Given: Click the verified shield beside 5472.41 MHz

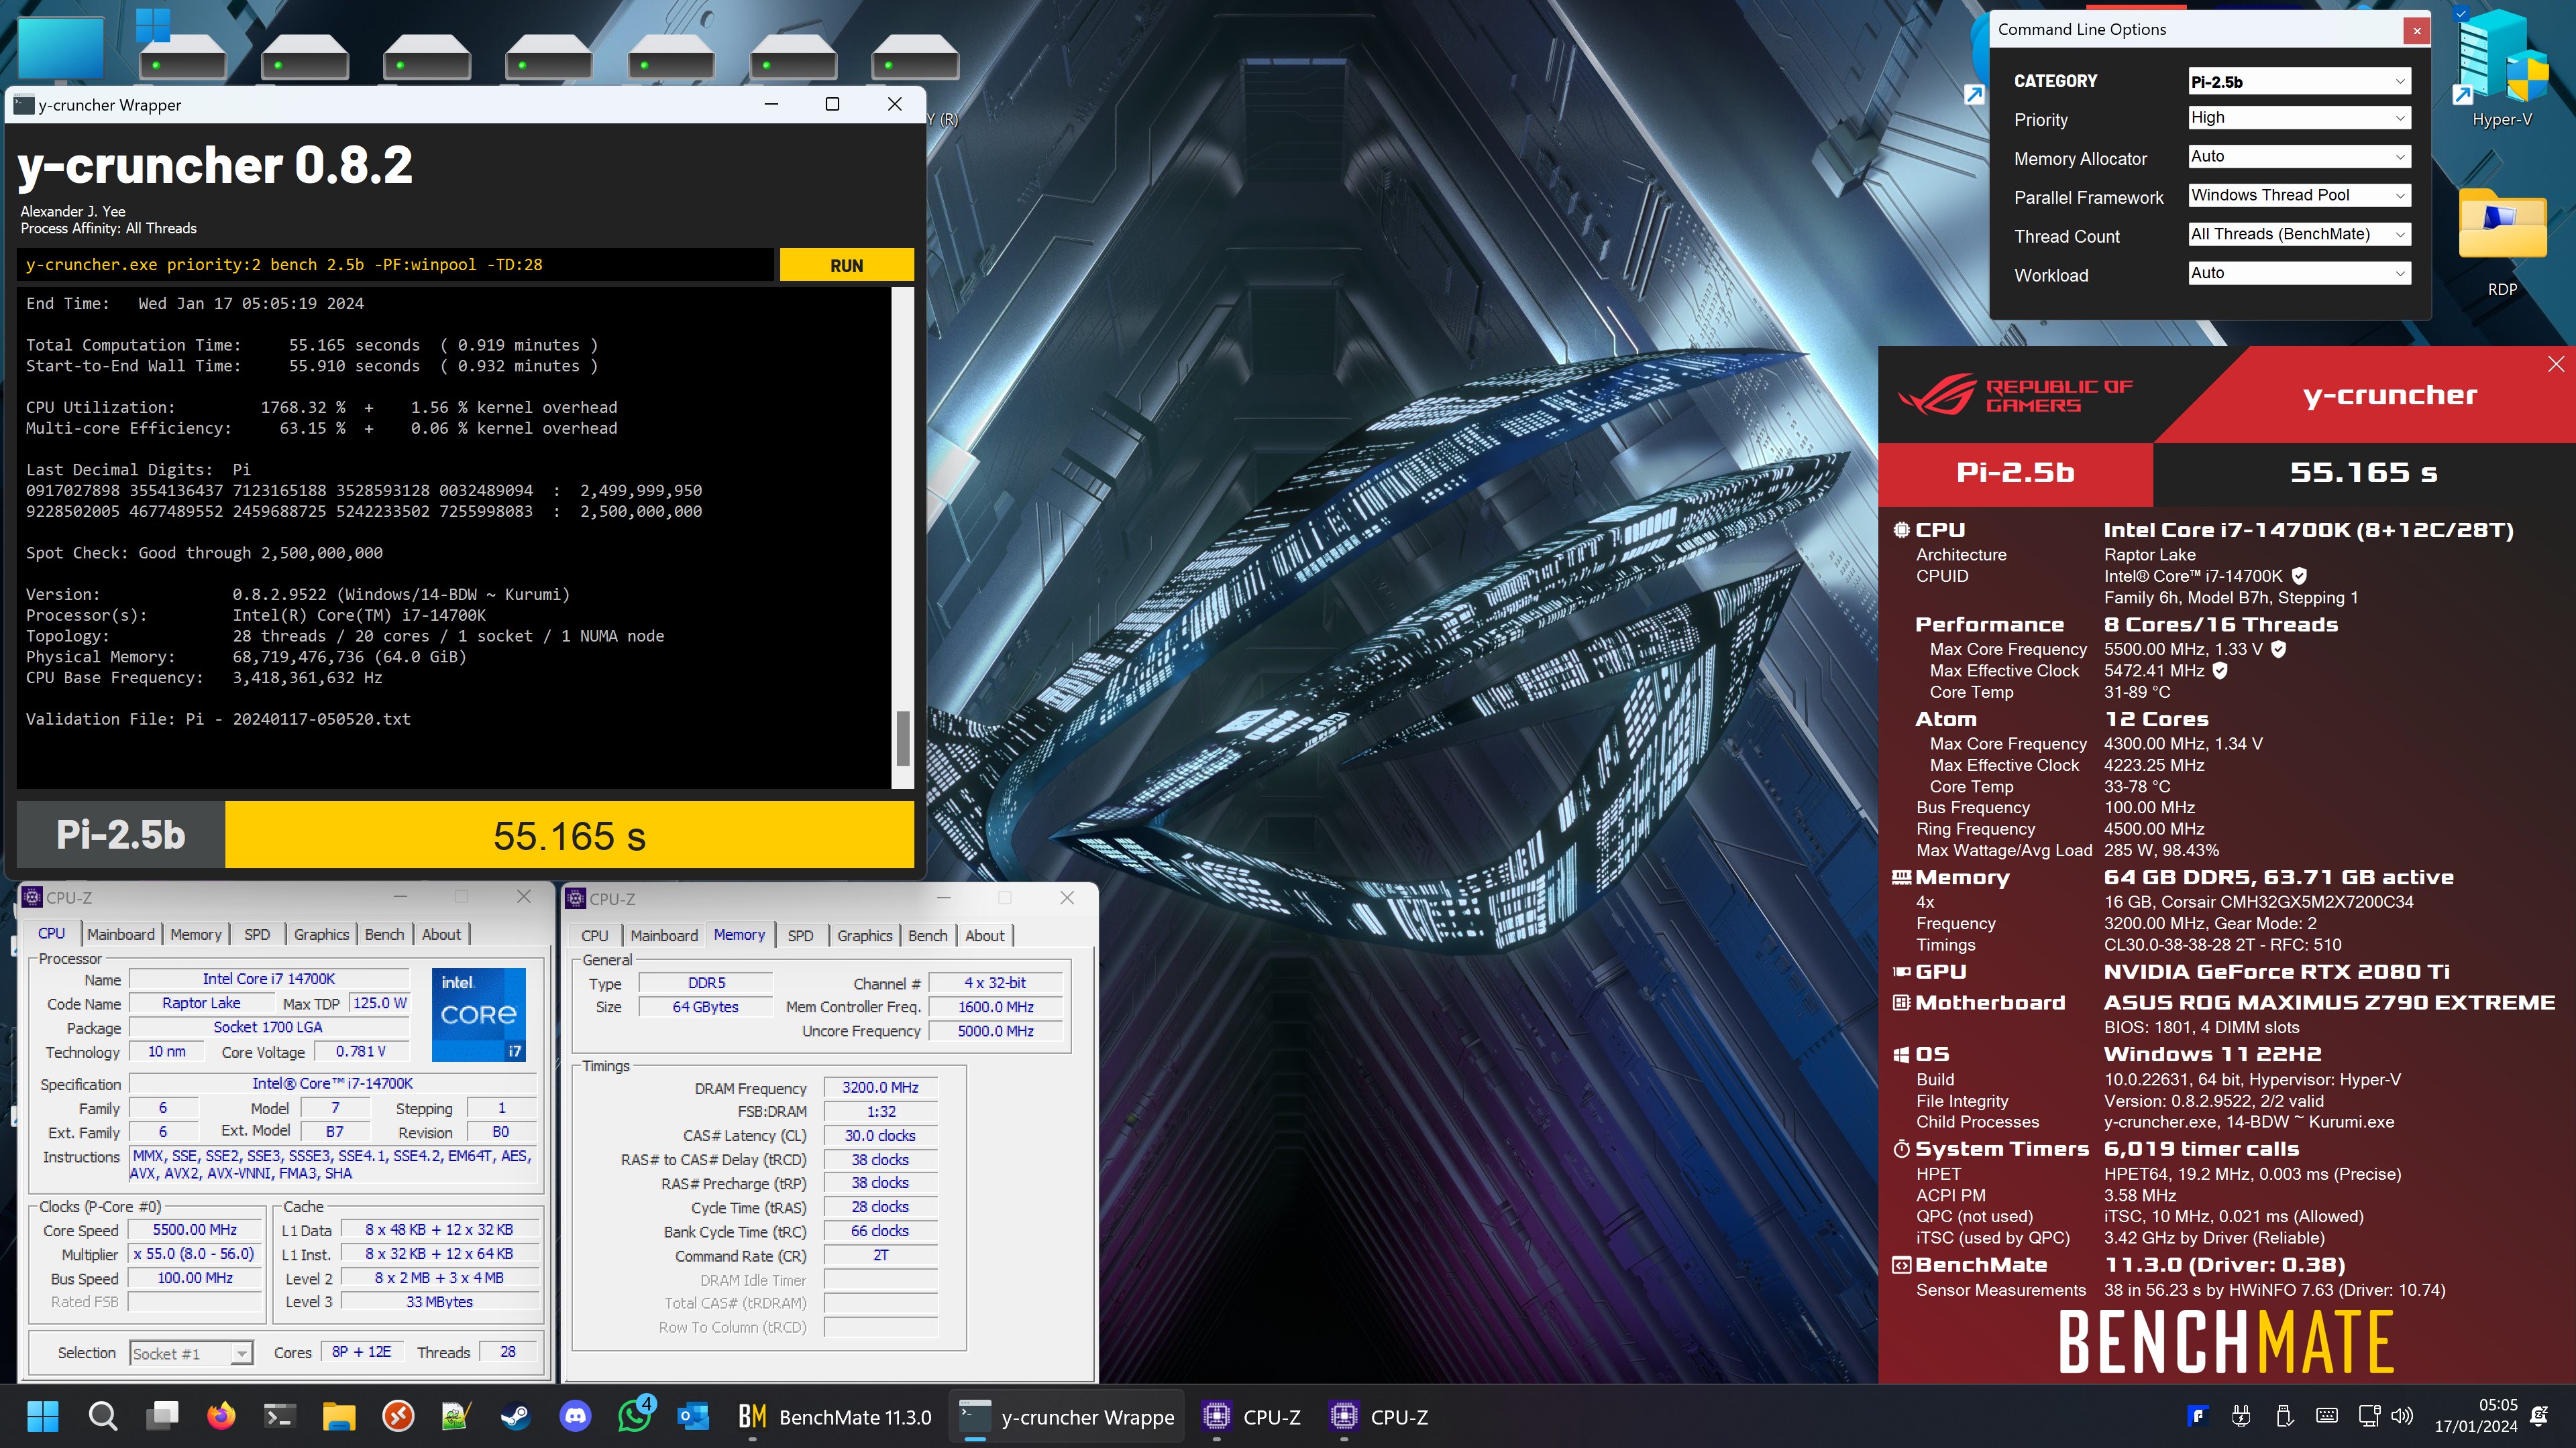Looking at the screenshot, I should click(2219, 670).
